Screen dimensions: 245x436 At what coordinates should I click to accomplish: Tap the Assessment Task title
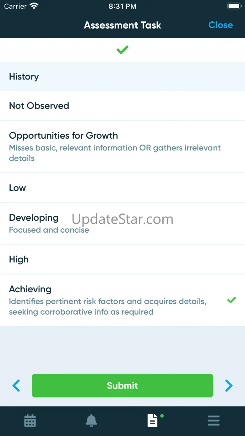click(x=122, y=25)
